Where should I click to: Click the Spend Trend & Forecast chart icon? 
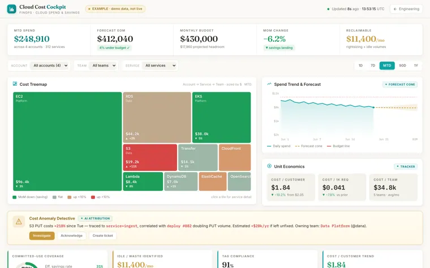[269, 84]
